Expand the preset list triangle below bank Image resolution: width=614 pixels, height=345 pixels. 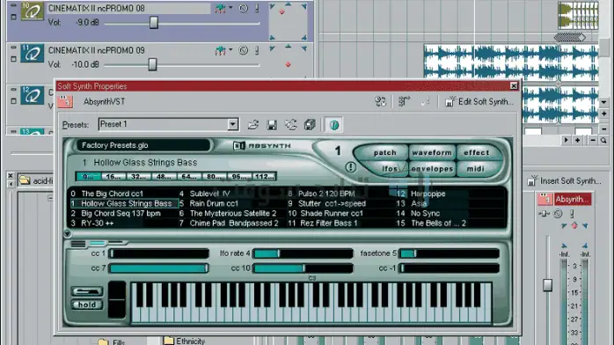pos(68,234)
